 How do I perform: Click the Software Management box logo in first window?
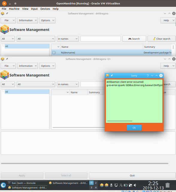point(4,29)
